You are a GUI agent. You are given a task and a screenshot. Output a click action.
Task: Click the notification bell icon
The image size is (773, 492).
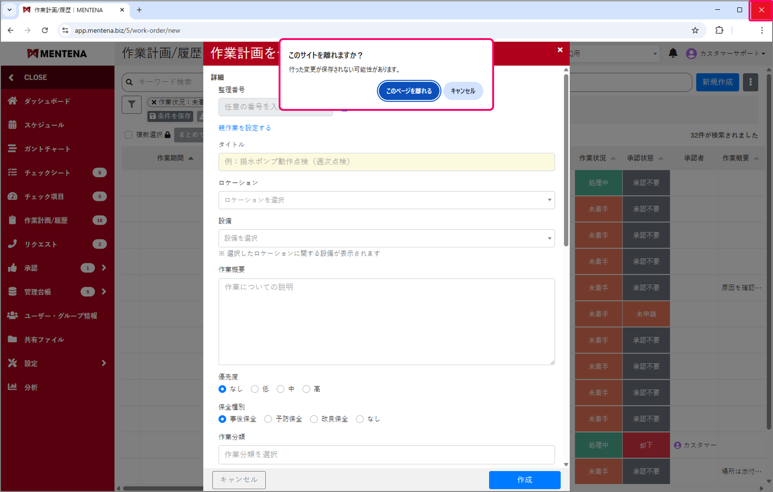pos(673,53)
